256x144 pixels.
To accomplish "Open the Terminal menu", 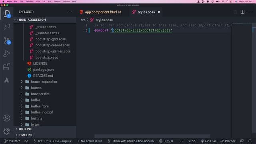I will point(57,2).
